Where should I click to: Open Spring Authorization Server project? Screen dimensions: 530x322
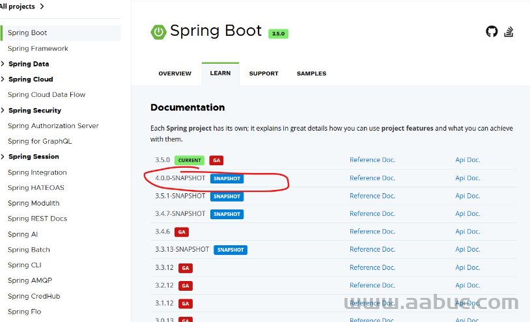(x=53, y=126)
